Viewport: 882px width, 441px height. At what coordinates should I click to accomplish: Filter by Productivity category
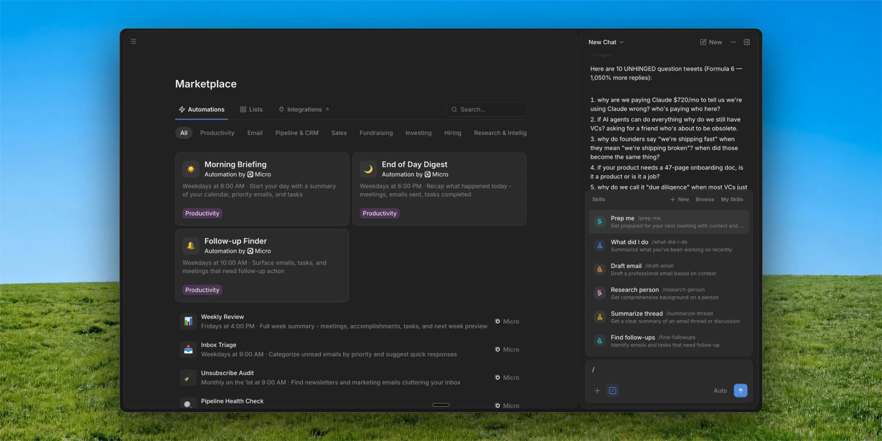217,133
